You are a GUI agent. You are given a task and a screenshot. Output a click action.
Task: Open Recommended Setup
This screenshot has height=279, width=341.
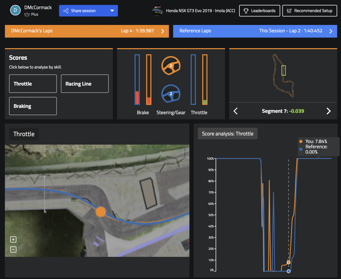[x=310, y=11]
